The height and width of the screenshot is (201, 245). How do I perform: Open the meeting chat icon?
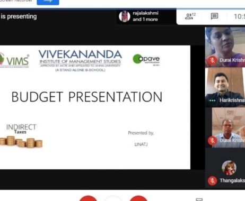pyautogui.click(x=214, y=16)
